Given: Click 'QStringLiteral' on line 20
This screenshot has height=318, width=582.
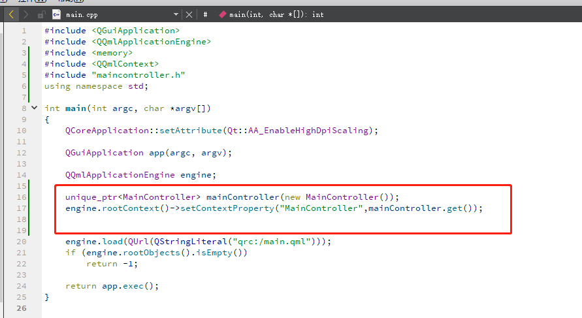Looking at the screenshot, I should 191,242.
